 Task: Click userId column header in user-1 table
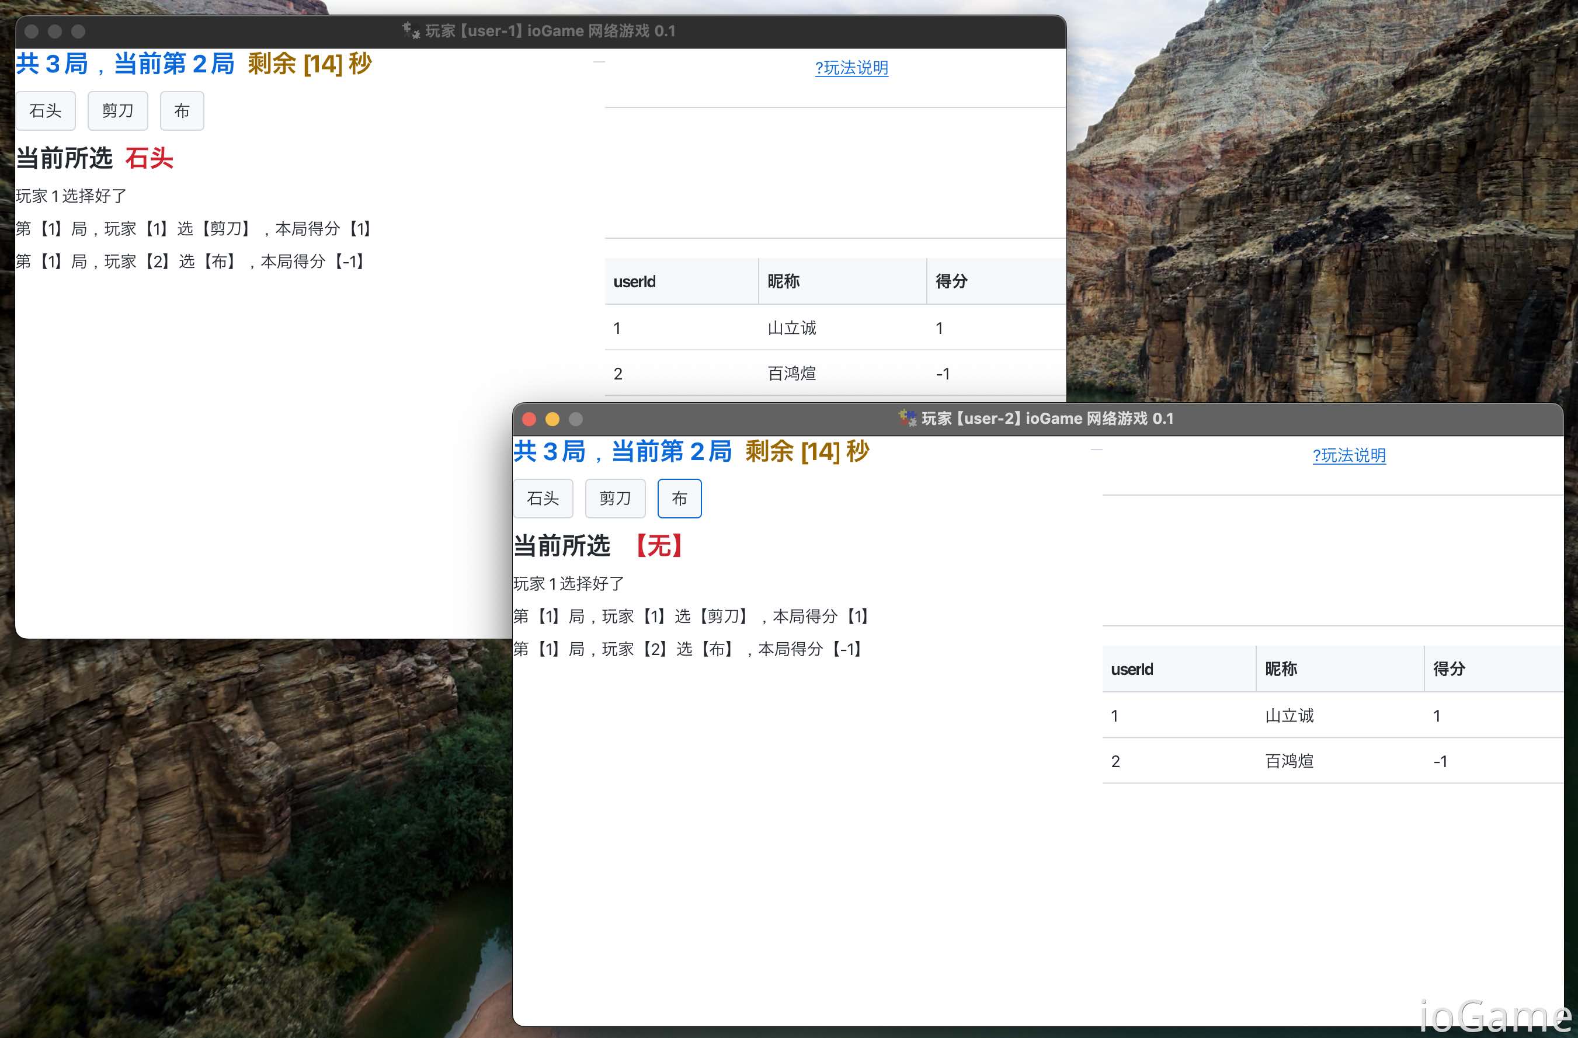634,282
